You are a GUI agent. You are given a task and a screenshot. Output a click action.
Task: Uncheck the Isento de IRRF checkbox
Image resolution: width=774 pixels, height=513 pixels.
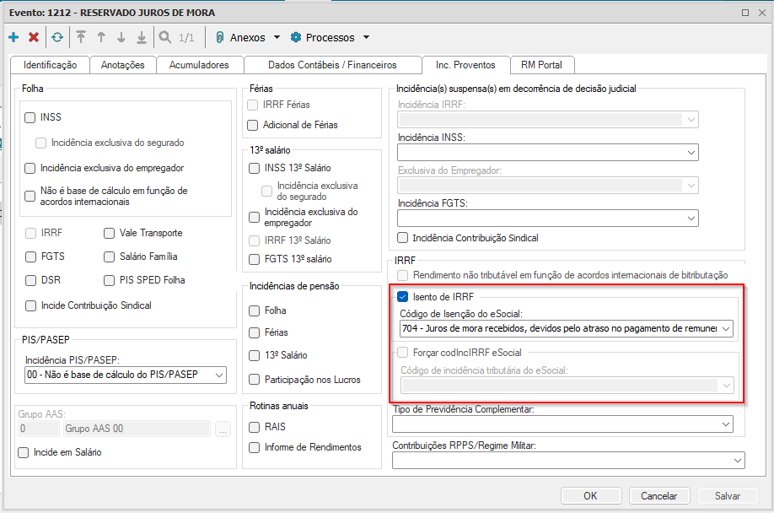point(403,296)
